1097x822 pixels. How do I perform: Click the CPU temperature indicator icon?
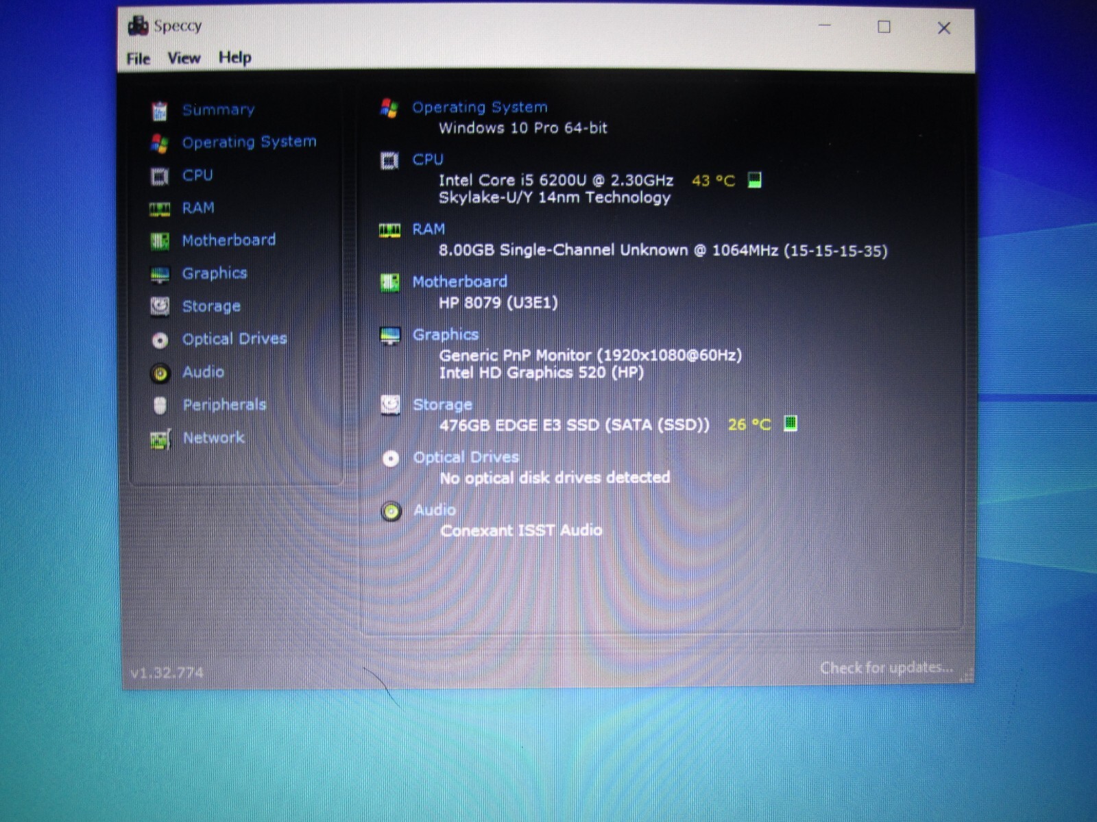(x=754, y=180)
